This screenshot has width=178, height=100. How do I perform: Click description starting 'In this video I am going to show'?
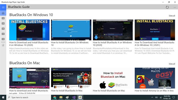[71, 51]
